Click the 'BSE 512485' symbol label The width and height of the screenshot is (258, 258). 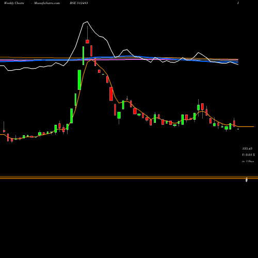click(79, 3)
